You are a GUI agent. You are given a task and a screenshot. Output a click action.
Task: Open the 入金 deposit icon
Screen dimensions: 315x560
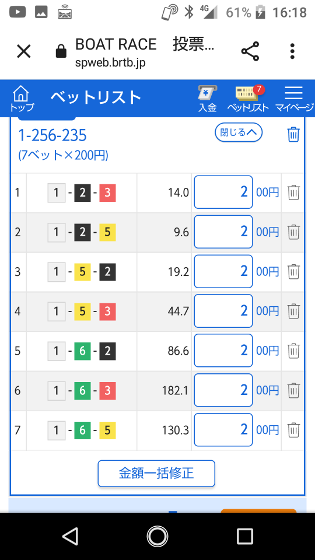coord(208,99)
